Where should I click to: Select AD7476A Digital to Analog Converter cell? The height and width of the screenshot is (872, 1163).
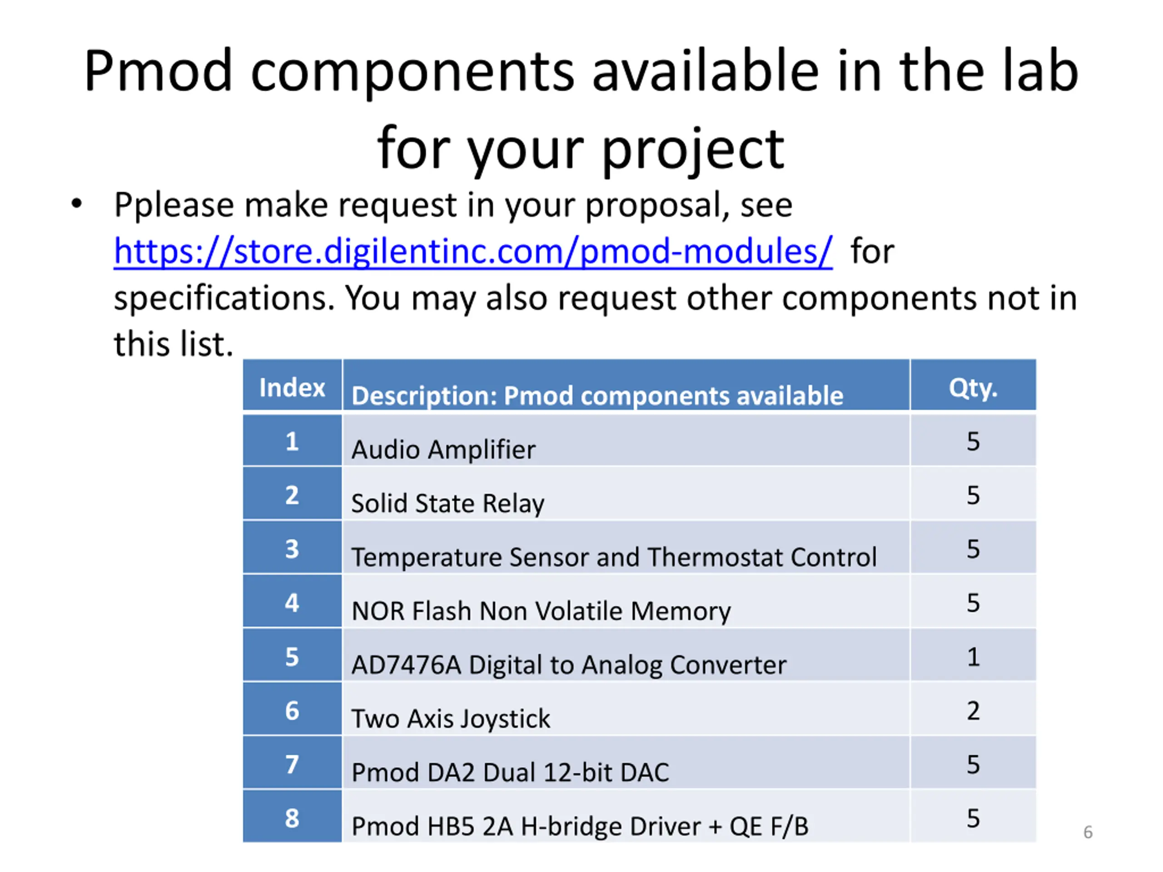[626, 655]
